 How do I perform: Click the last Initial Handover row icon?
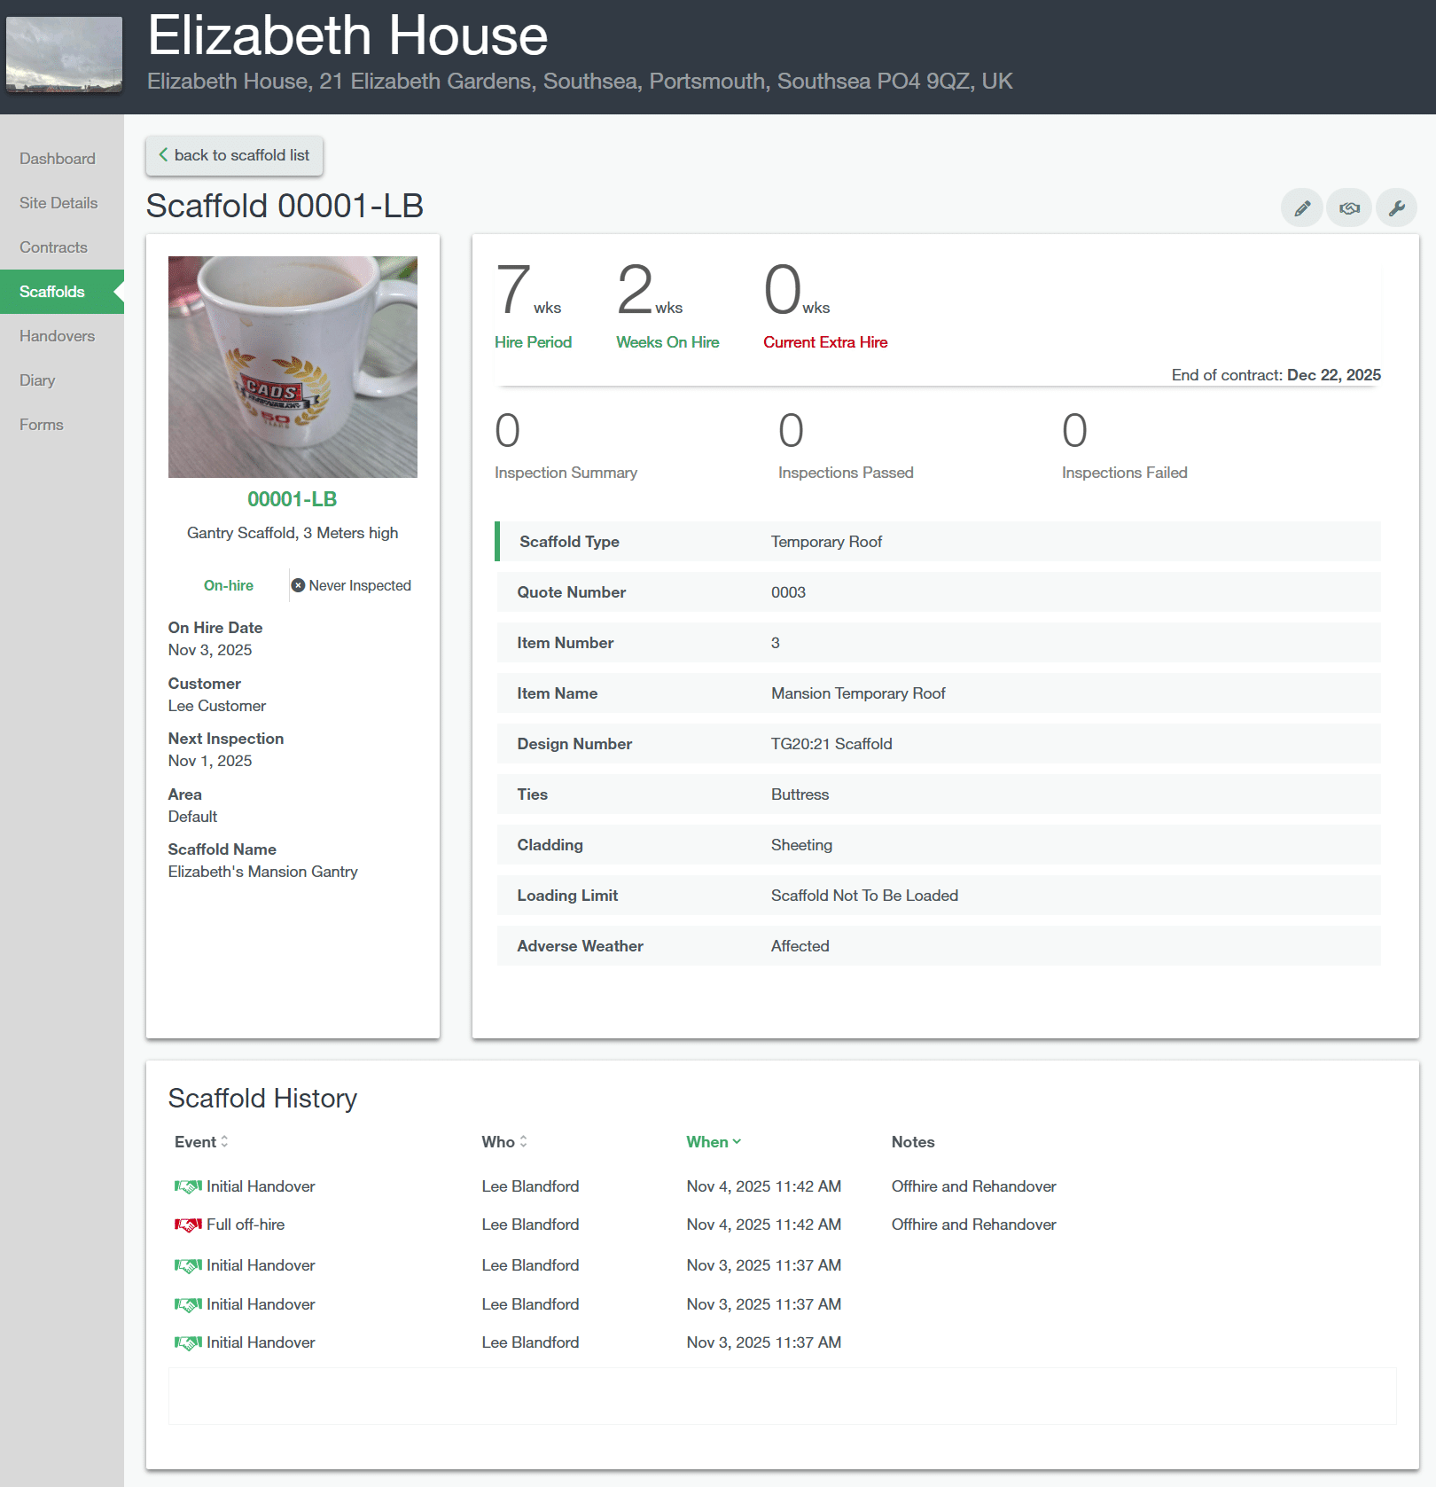[188, 1342]
